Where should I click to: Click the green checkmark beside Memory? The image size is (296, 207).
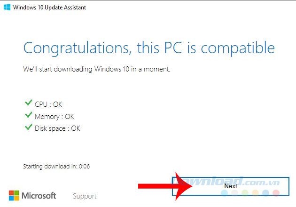27,116
